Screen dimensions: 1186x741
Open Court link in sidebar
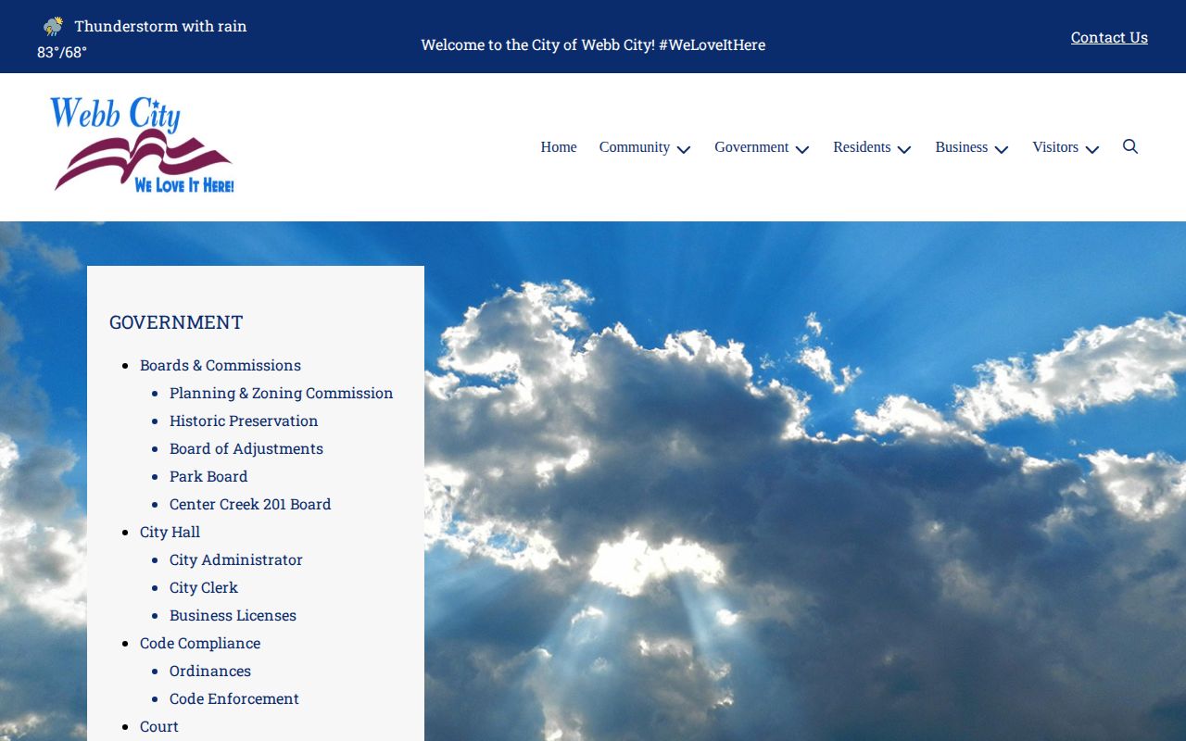159,726
